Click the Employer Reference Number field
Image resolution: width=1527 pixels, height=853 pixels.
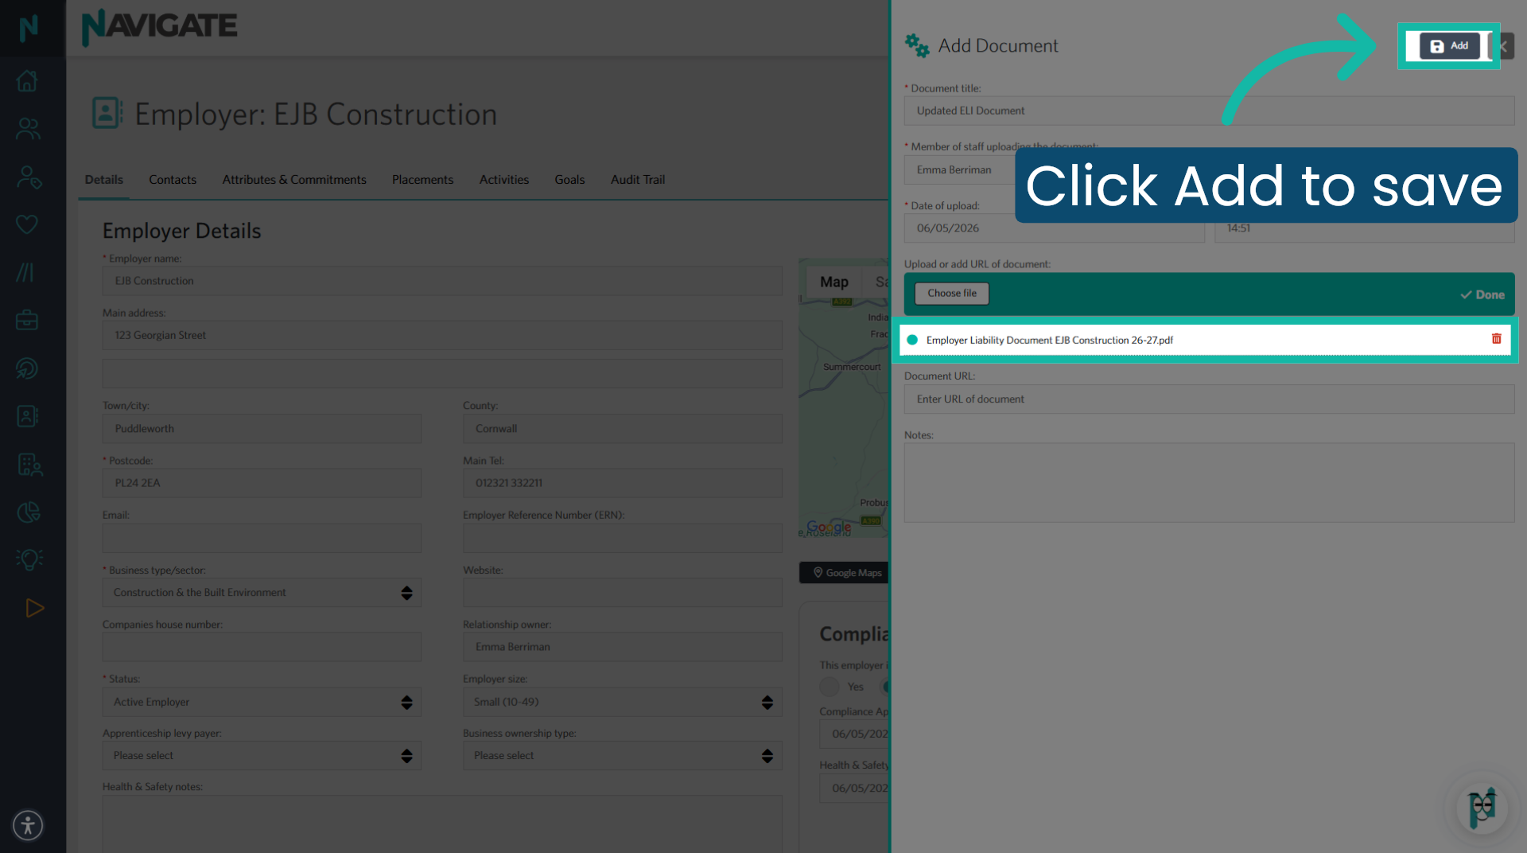(623, 538)
